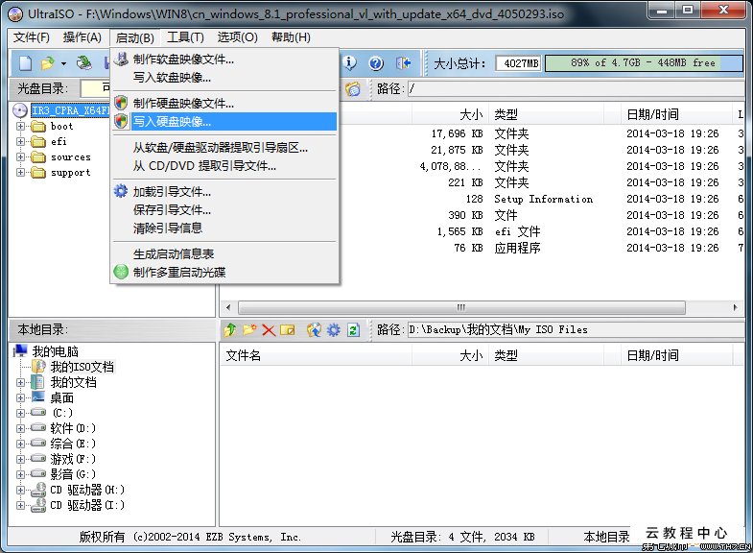Expand the CD 驱动器(H:) node
The image size is (753, 553).
pyautogui.click(x=20, y=490)
